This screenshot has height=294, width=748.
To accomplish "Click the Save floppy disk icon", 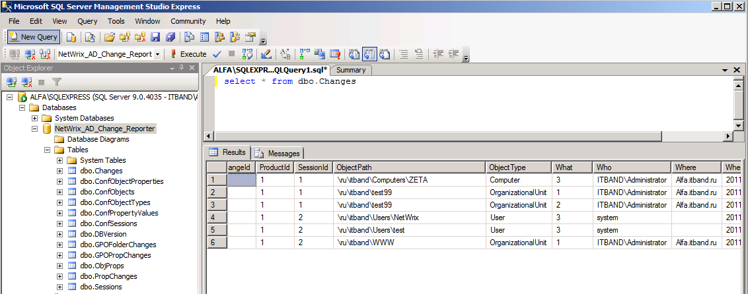I will (x=155, y=37).
